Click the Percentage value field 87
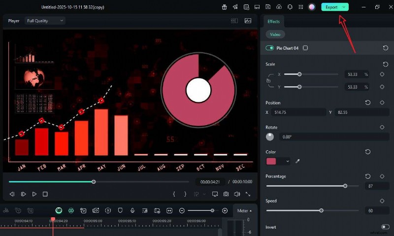This screenshot has height=236, width=394. tap(377, 186)
